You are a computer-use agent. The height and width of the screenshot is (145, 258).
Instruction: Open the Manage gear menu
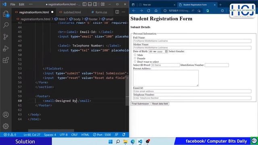tap(6, 126)
